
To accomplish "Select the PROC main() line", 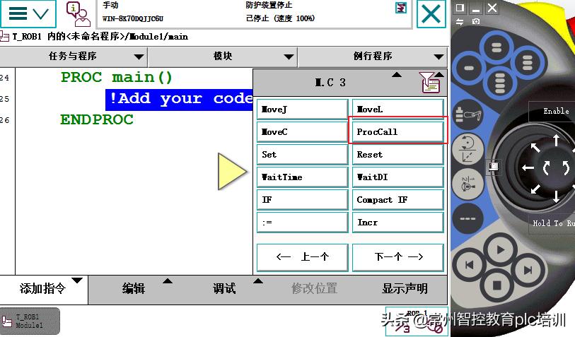I will pos(116,78).
